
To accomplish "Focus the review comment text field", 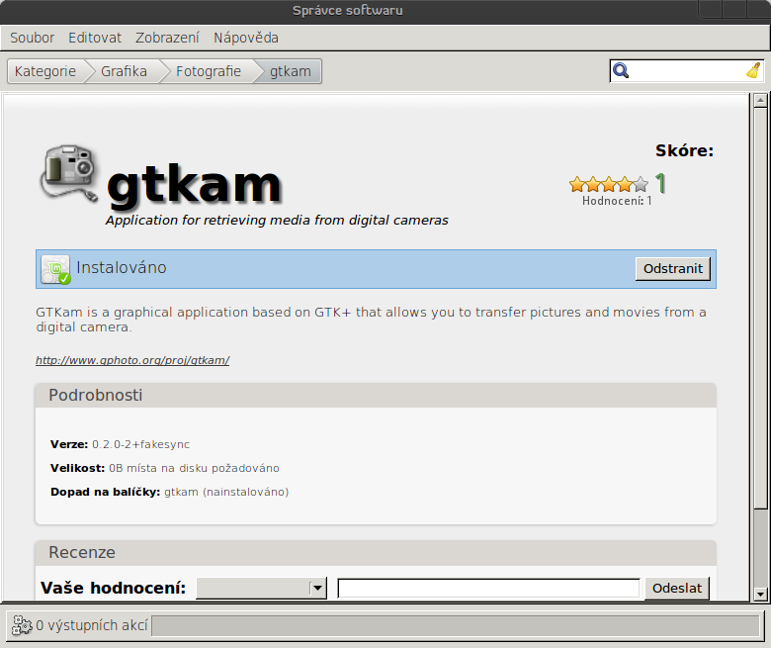I will click(488, 588).
